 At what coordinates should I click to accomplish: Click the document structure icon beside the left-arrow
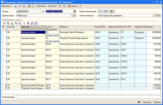[x=20, y=6]
